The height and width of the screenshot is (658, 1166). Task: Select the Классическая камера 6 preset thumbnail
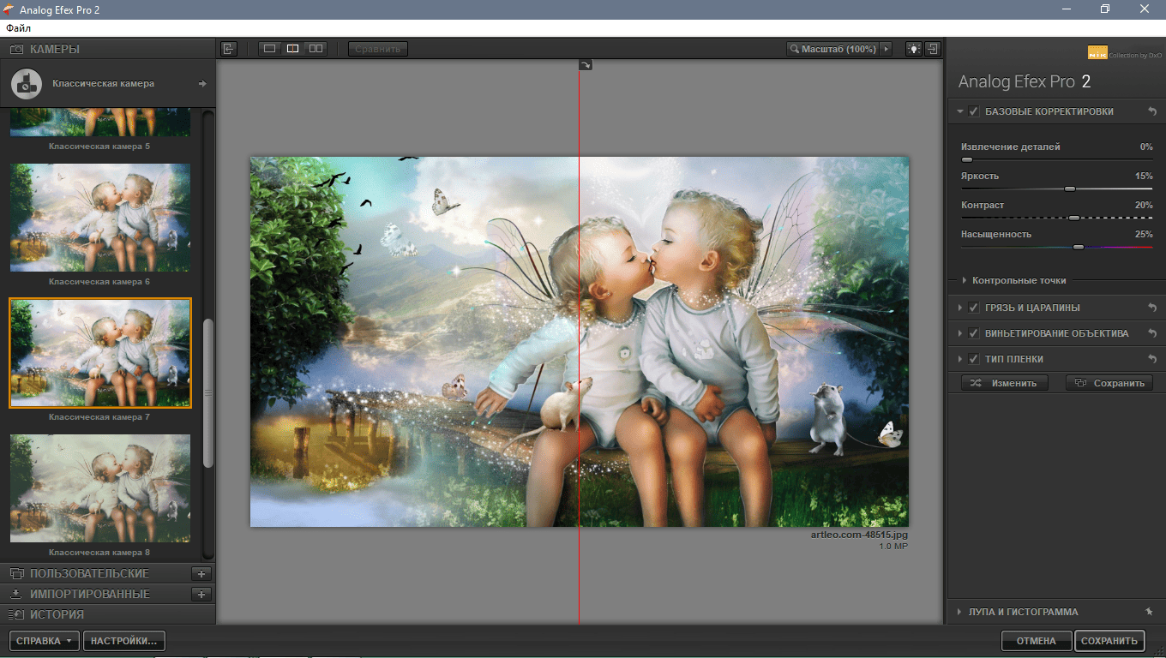coord(100,218)
